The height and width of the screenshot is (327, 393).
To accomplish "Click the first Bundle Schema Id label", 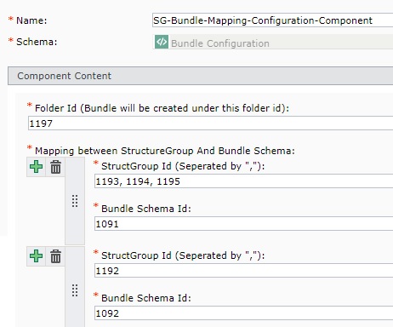I will point(146,209).
